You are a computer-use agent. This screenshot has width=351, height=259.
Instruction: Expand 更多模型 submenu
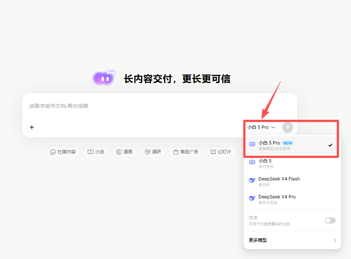click(x=292, y=240)
